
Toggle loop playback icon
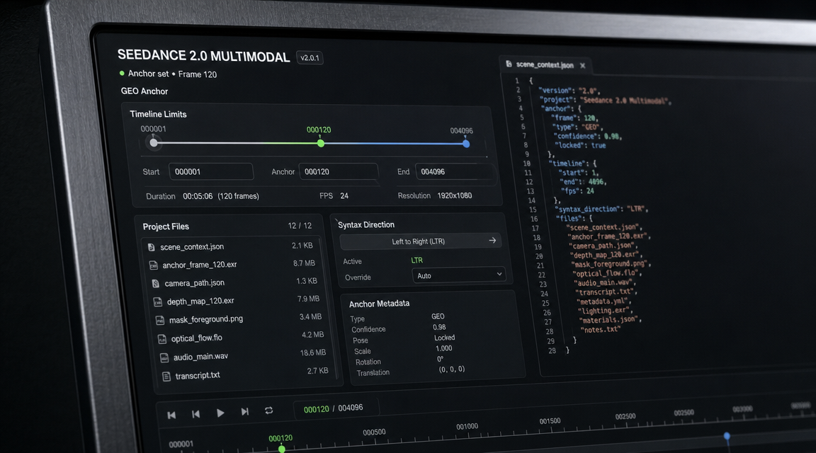pos(268,411)
